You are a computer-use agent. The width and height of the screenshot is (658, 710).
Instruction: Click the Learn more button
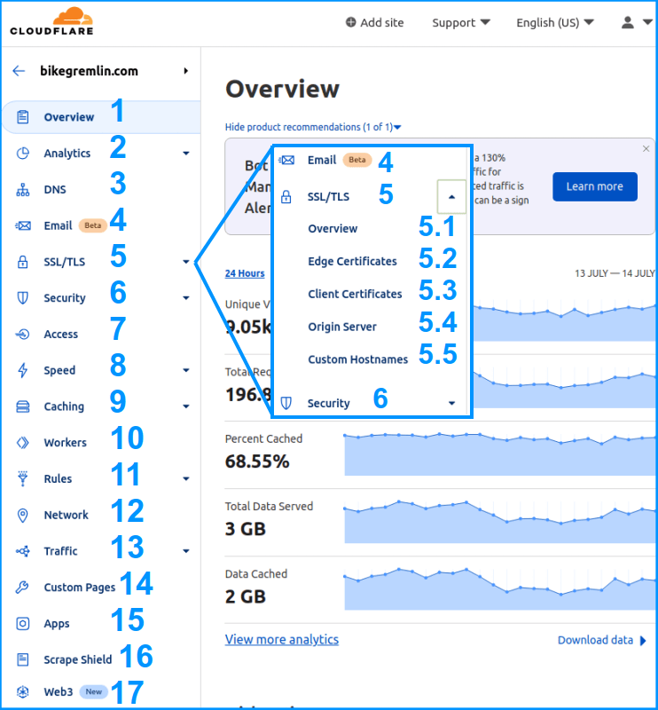pyautogui.click(x=595, y=186)
